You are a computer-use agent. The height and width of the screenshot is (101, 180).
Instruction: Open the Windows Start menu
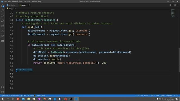coord(3,99)
